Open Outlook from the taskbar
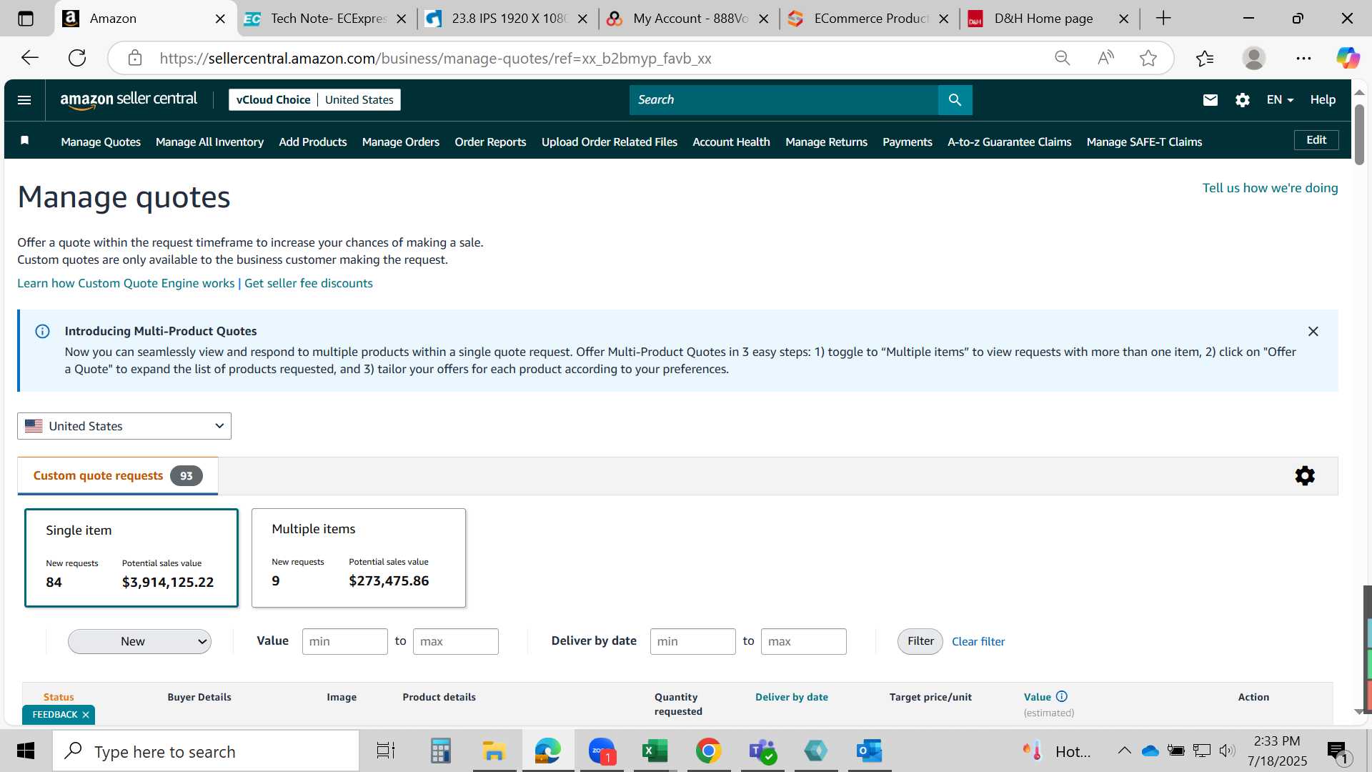This screenshot has height=772, width=1372. tap(870, 751)
